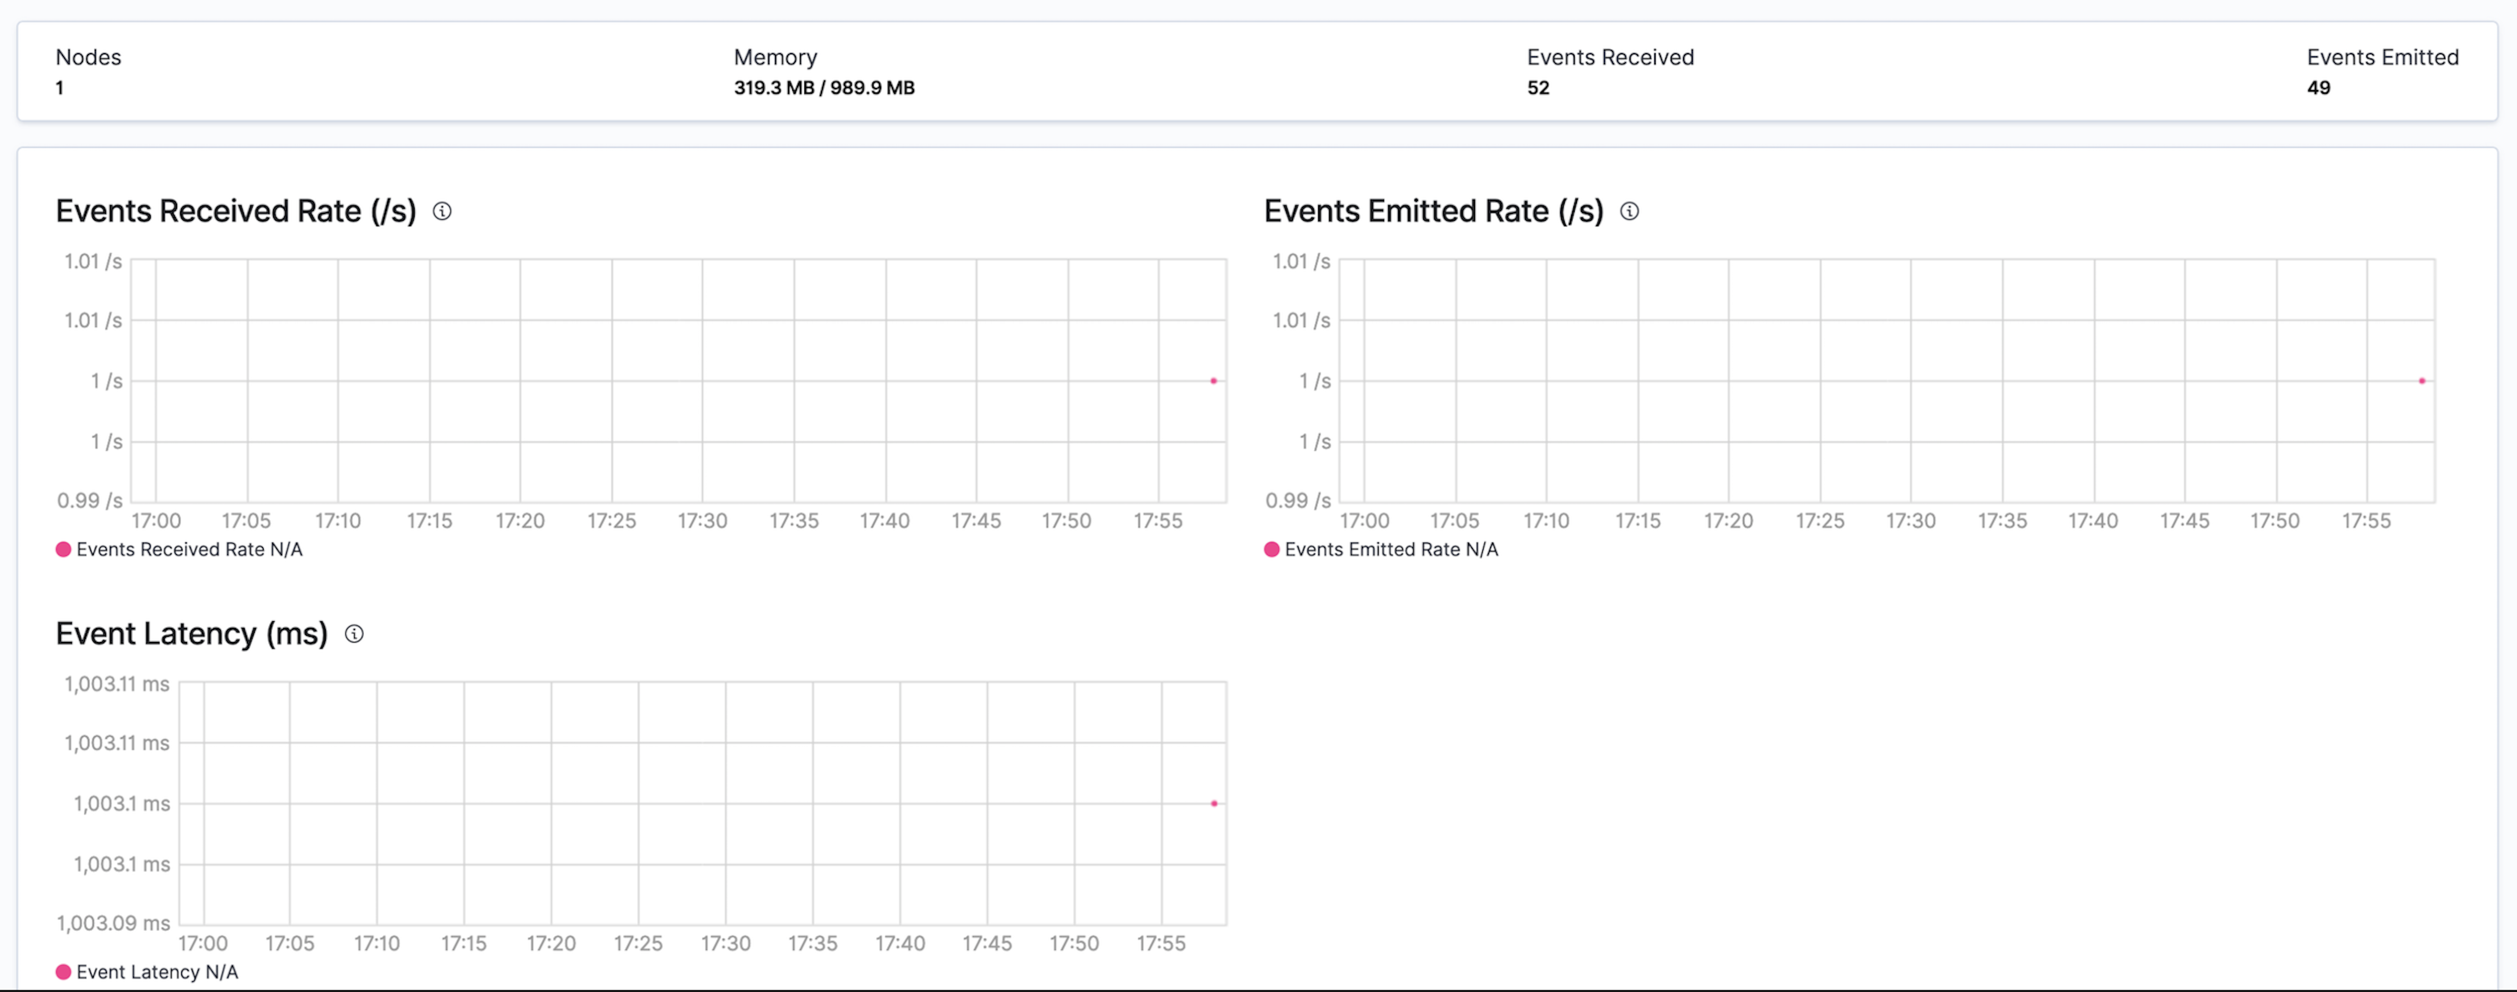Select the Memory usage statistic
The height and width of the screenshot is (992, 2517).
tap(824, 72)
